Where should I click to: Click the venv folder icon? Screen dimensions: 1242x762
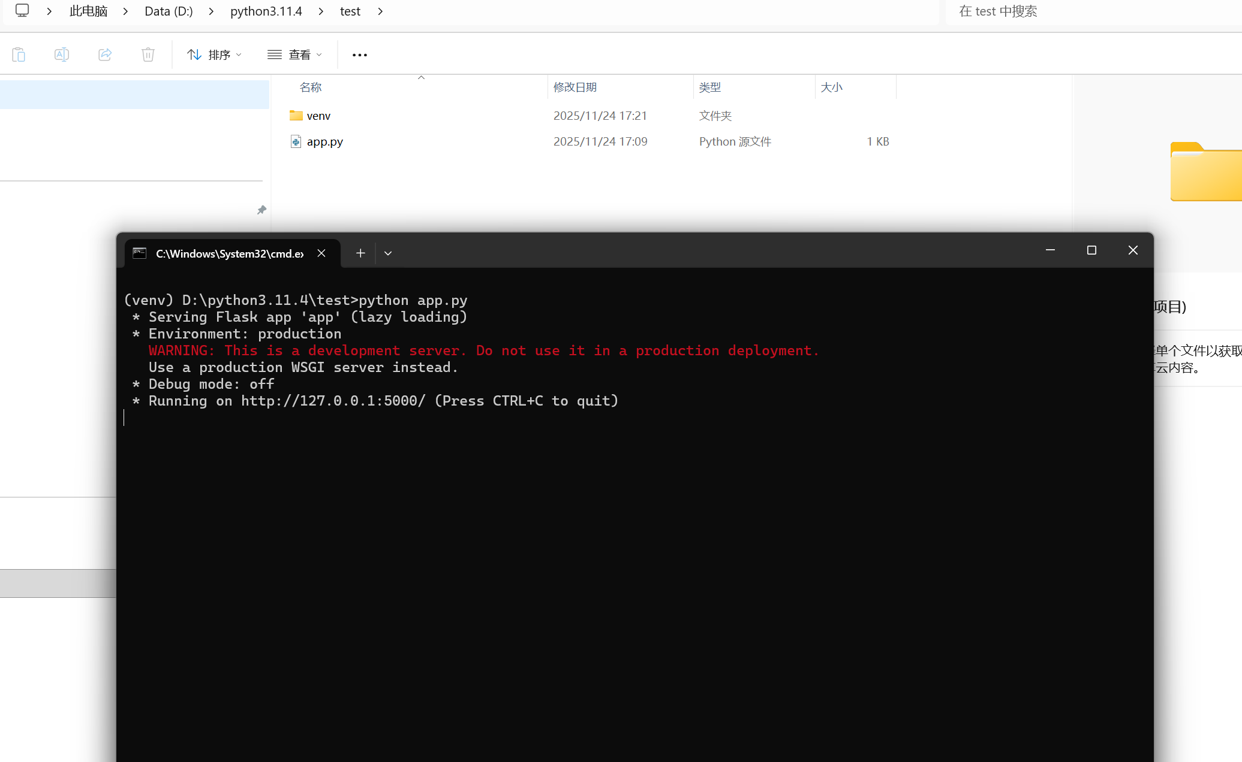coord(296,115)
